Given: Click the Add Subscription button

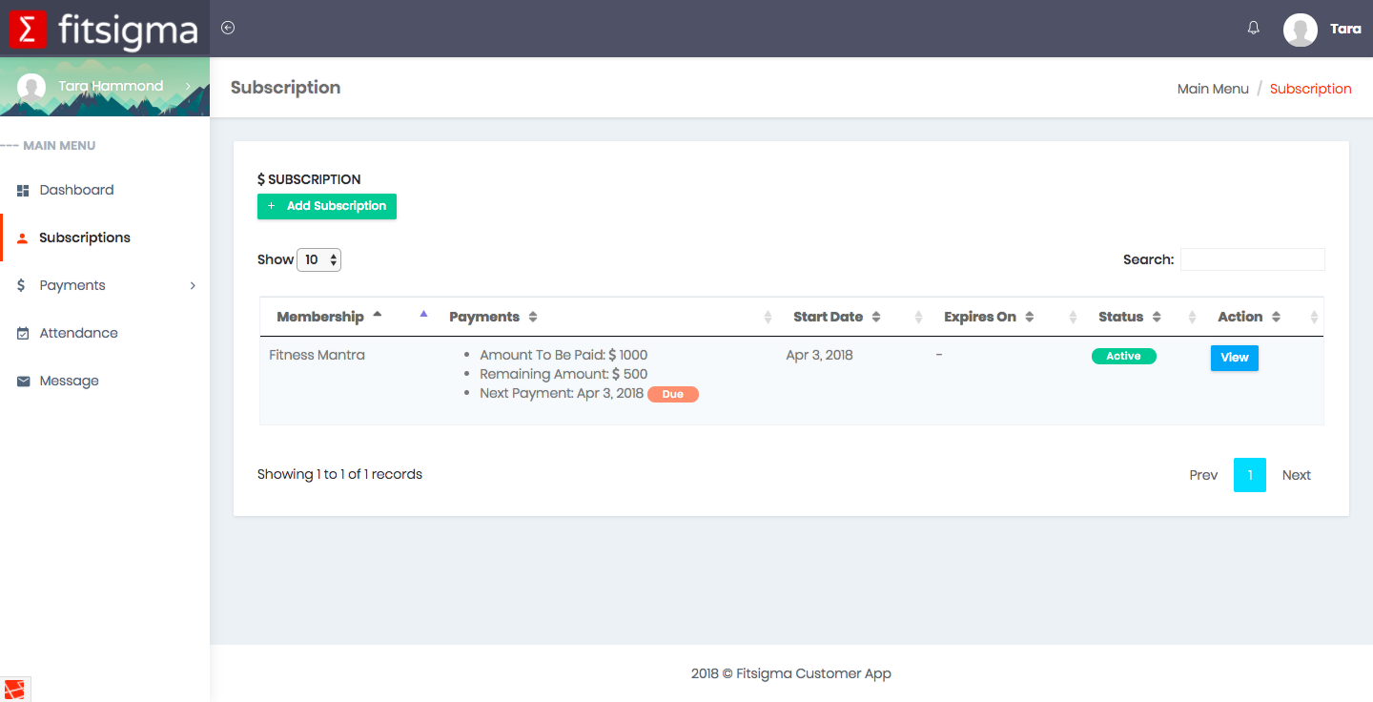Looking at the screenshot, I should [x=327, y=206].
